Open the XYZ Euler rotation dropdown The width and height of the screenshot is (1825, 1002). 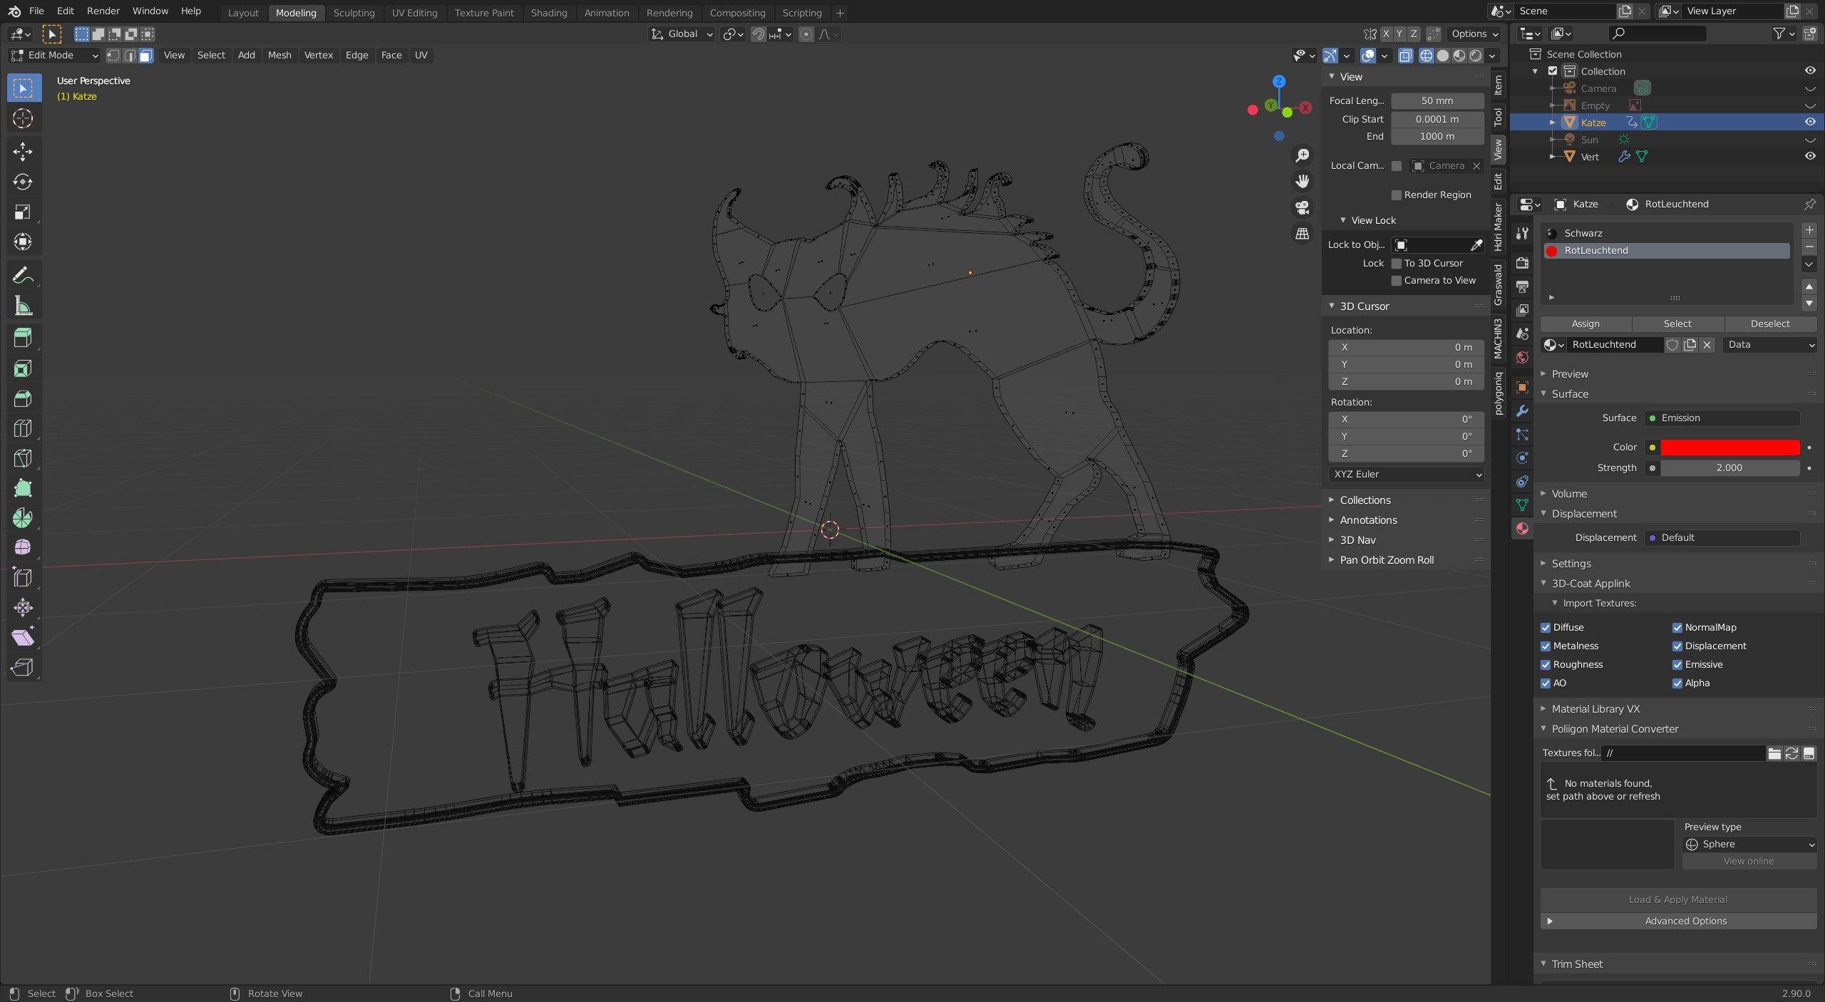pos(1405,475)
